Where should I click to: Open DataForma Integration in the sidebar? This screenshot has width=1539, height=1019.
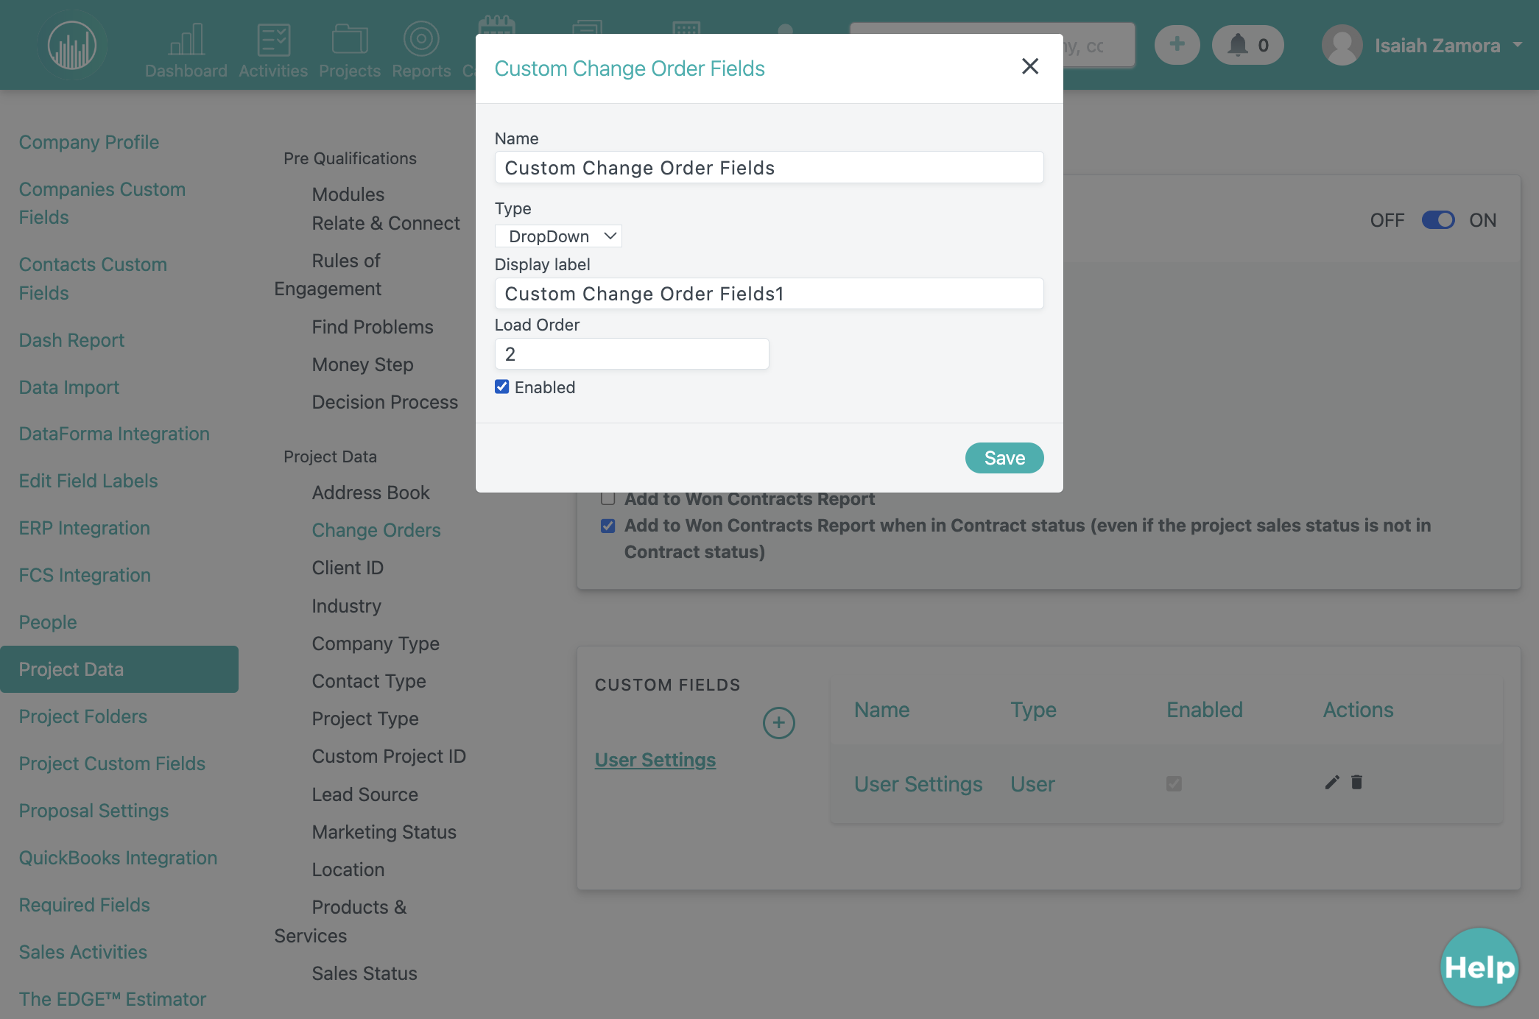click(x=114, y=434)
